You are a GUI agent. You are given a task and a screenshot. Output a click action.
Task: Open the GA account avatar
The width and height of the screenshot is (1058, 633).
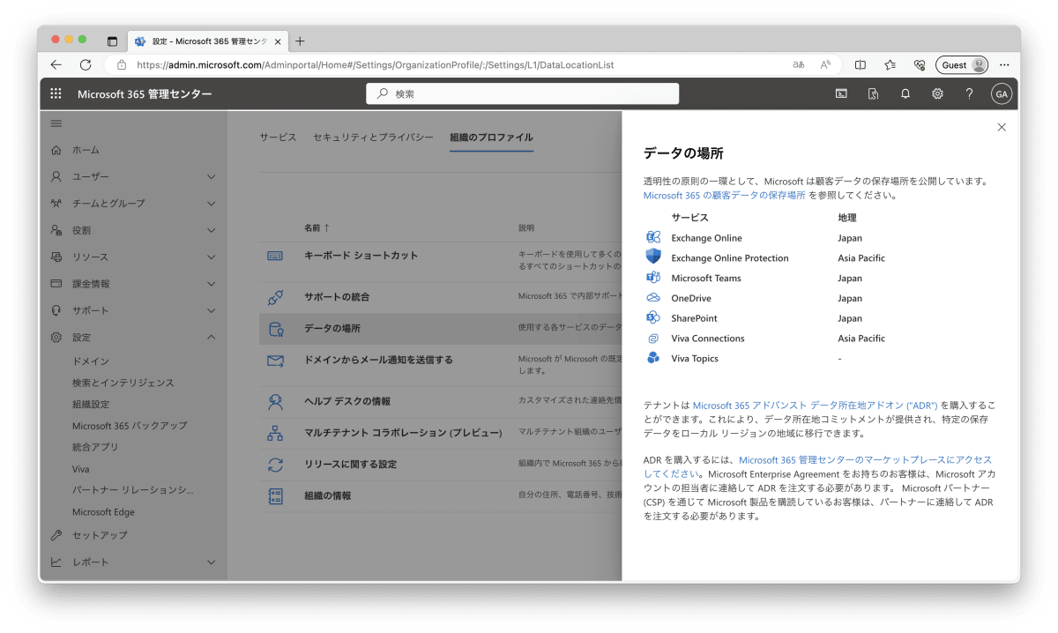[1002, 93]
